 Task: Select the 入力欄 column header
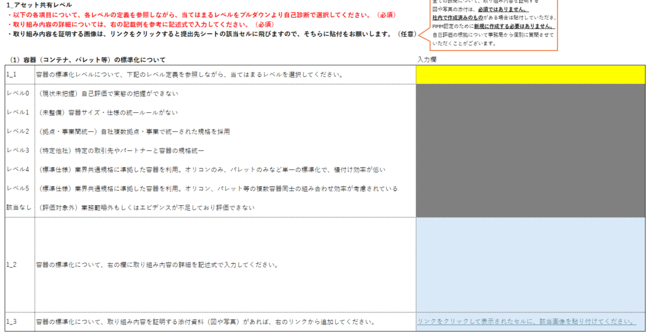click(x=427, y=59)
